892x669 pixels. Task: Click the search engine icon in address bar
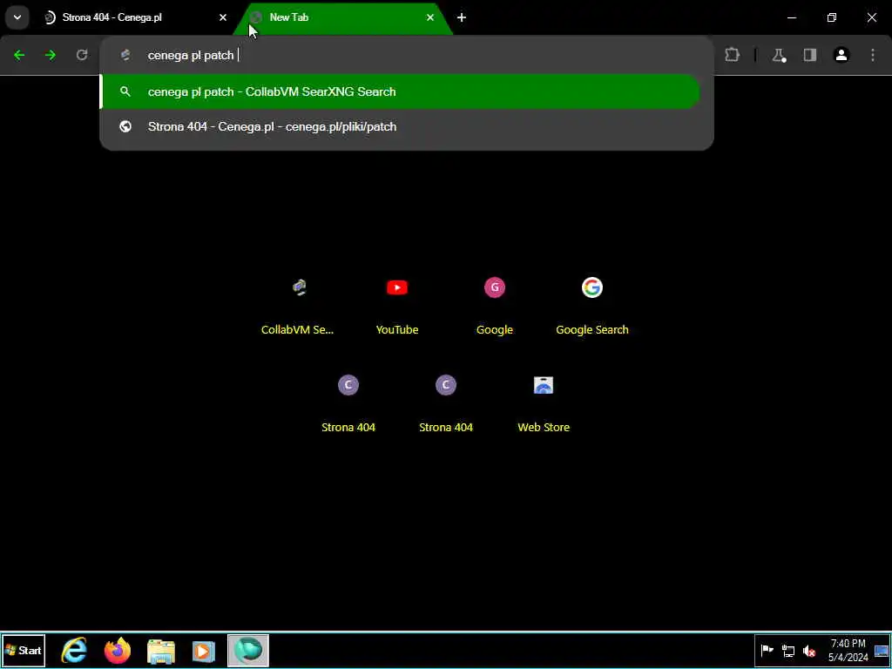[x=125, y=55]
